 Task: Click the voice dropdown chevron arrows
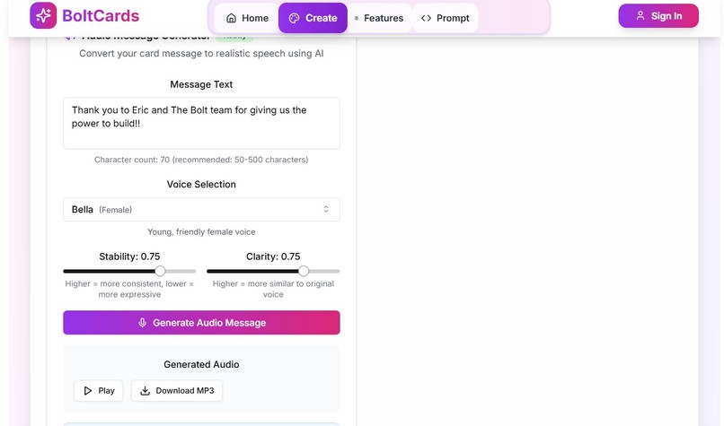click(x=326, y=209)
